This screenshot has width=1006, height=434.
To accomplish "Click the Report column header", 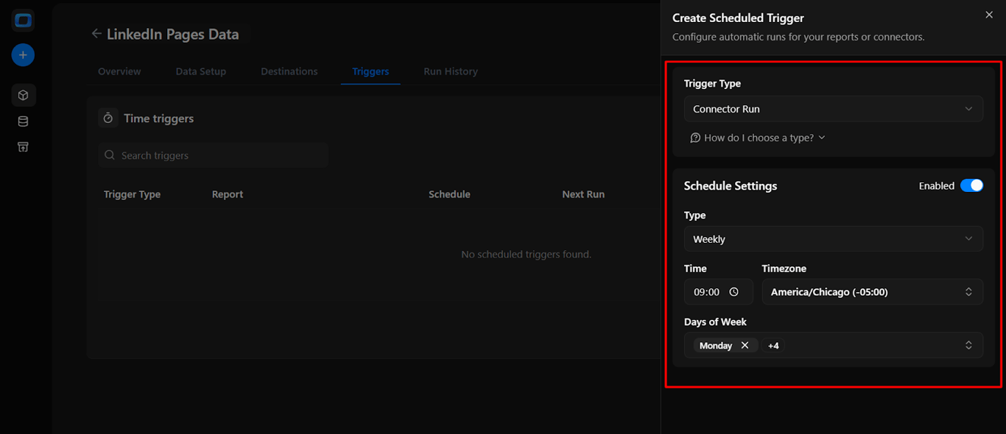I will click(x=228, y=194).
